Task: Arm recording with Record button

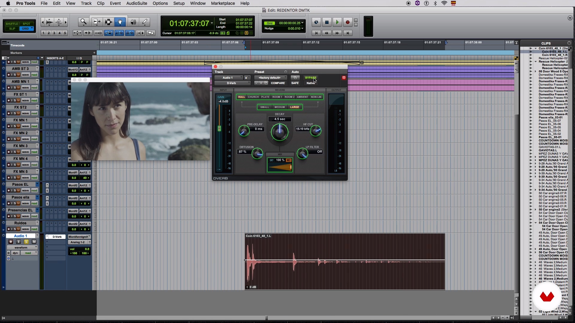Action: tap(347, 22)
